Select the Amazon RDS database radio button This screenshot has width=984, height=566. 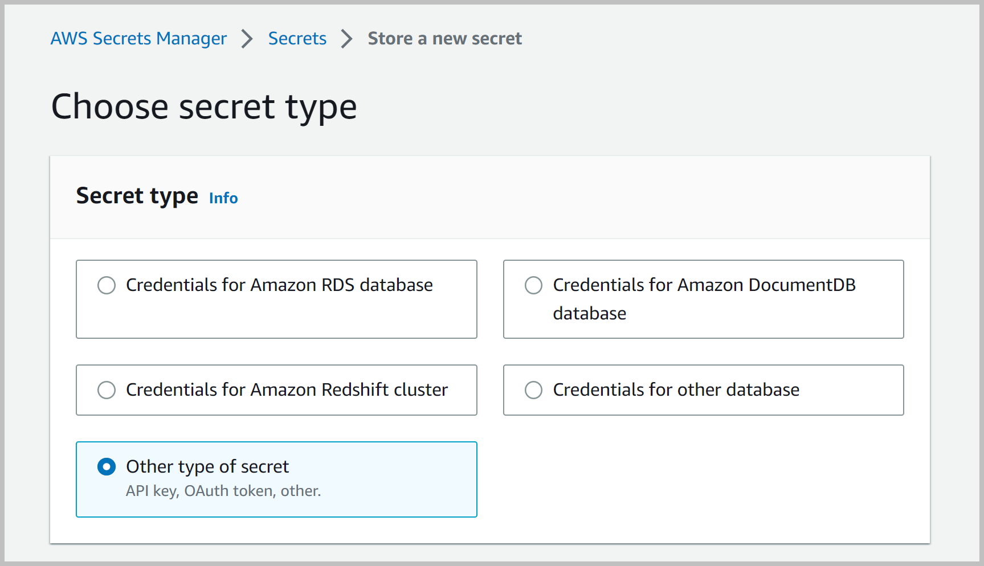(107, 285)
